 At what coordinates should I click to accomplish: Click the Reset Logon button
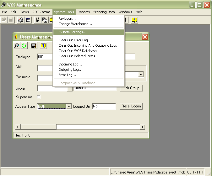(x=131, y=106)
